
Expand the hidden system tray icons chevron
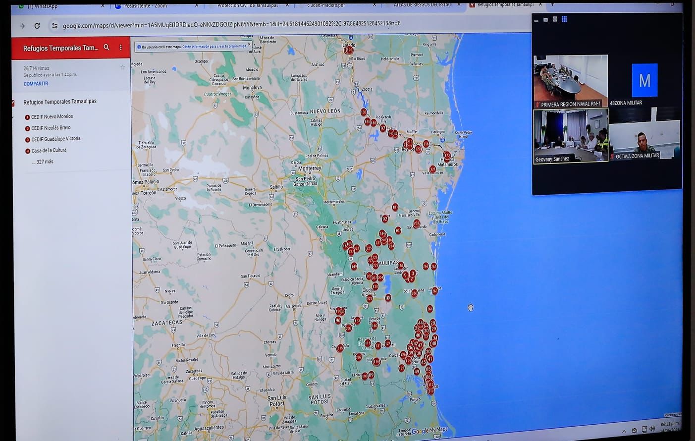[624, 431]
